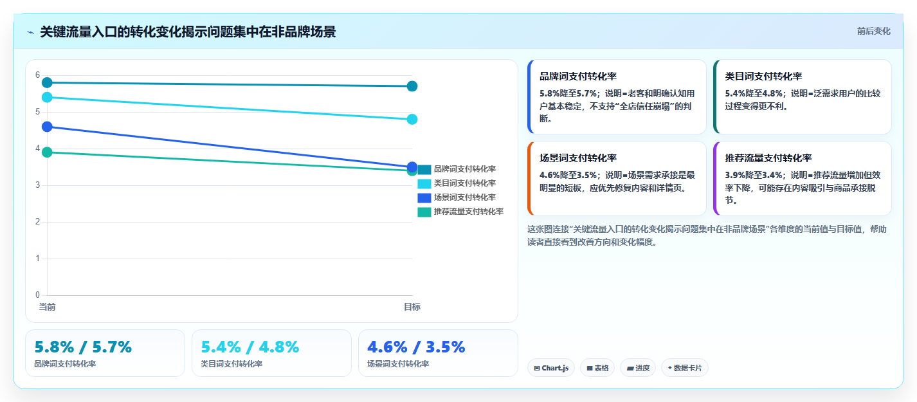The image size is (917, 402).
Task: Click the 品牌词支付转化率 info card heading
Action: 578,76
